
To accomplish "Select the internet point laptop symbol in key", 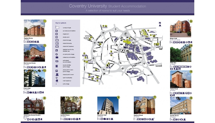I will click(57, 75).
